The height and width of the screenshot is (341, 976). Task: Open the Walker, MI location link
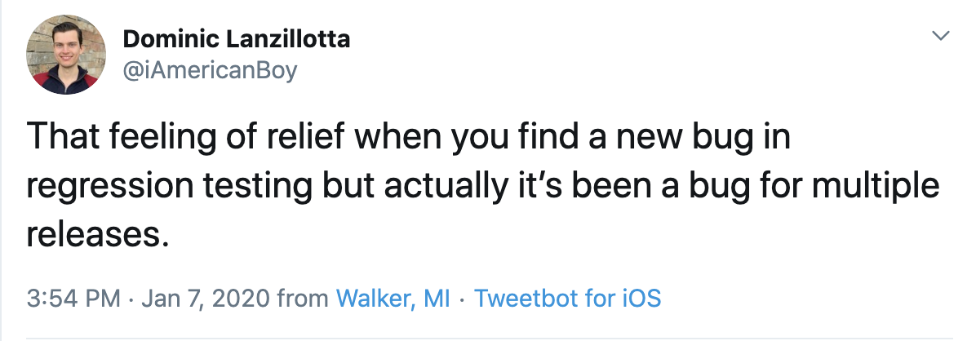393,299
